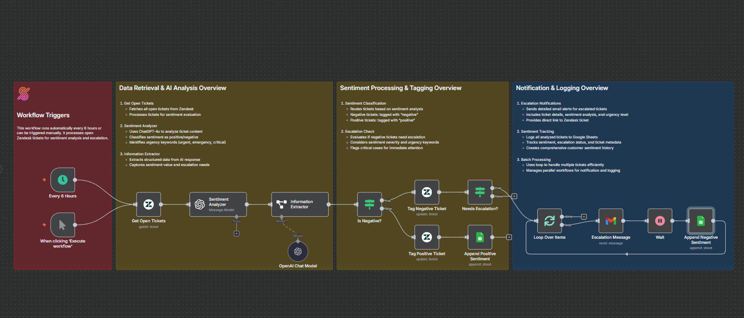The image size is (744, 318).
Task: Select the Append Negative Sentiment sheet node
Action: click(700, 221)
